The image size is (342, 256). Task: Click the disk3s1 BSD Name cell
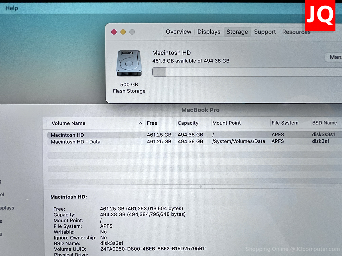(x=321, y=141)
